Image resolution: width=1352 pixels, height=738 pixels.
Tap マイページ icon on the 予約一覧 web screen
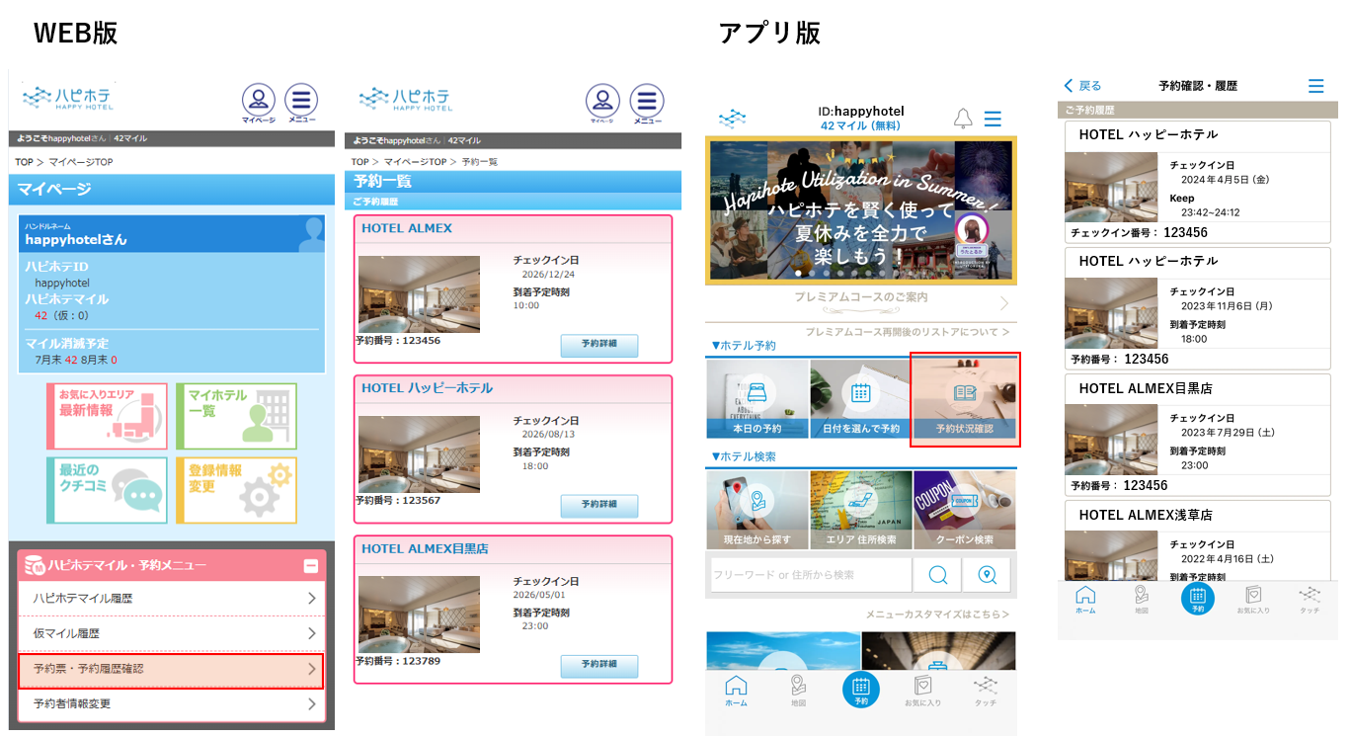tap(602, 103)
